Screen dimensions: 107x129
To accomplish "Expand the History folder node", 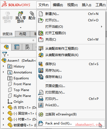I will coord(3,66).
